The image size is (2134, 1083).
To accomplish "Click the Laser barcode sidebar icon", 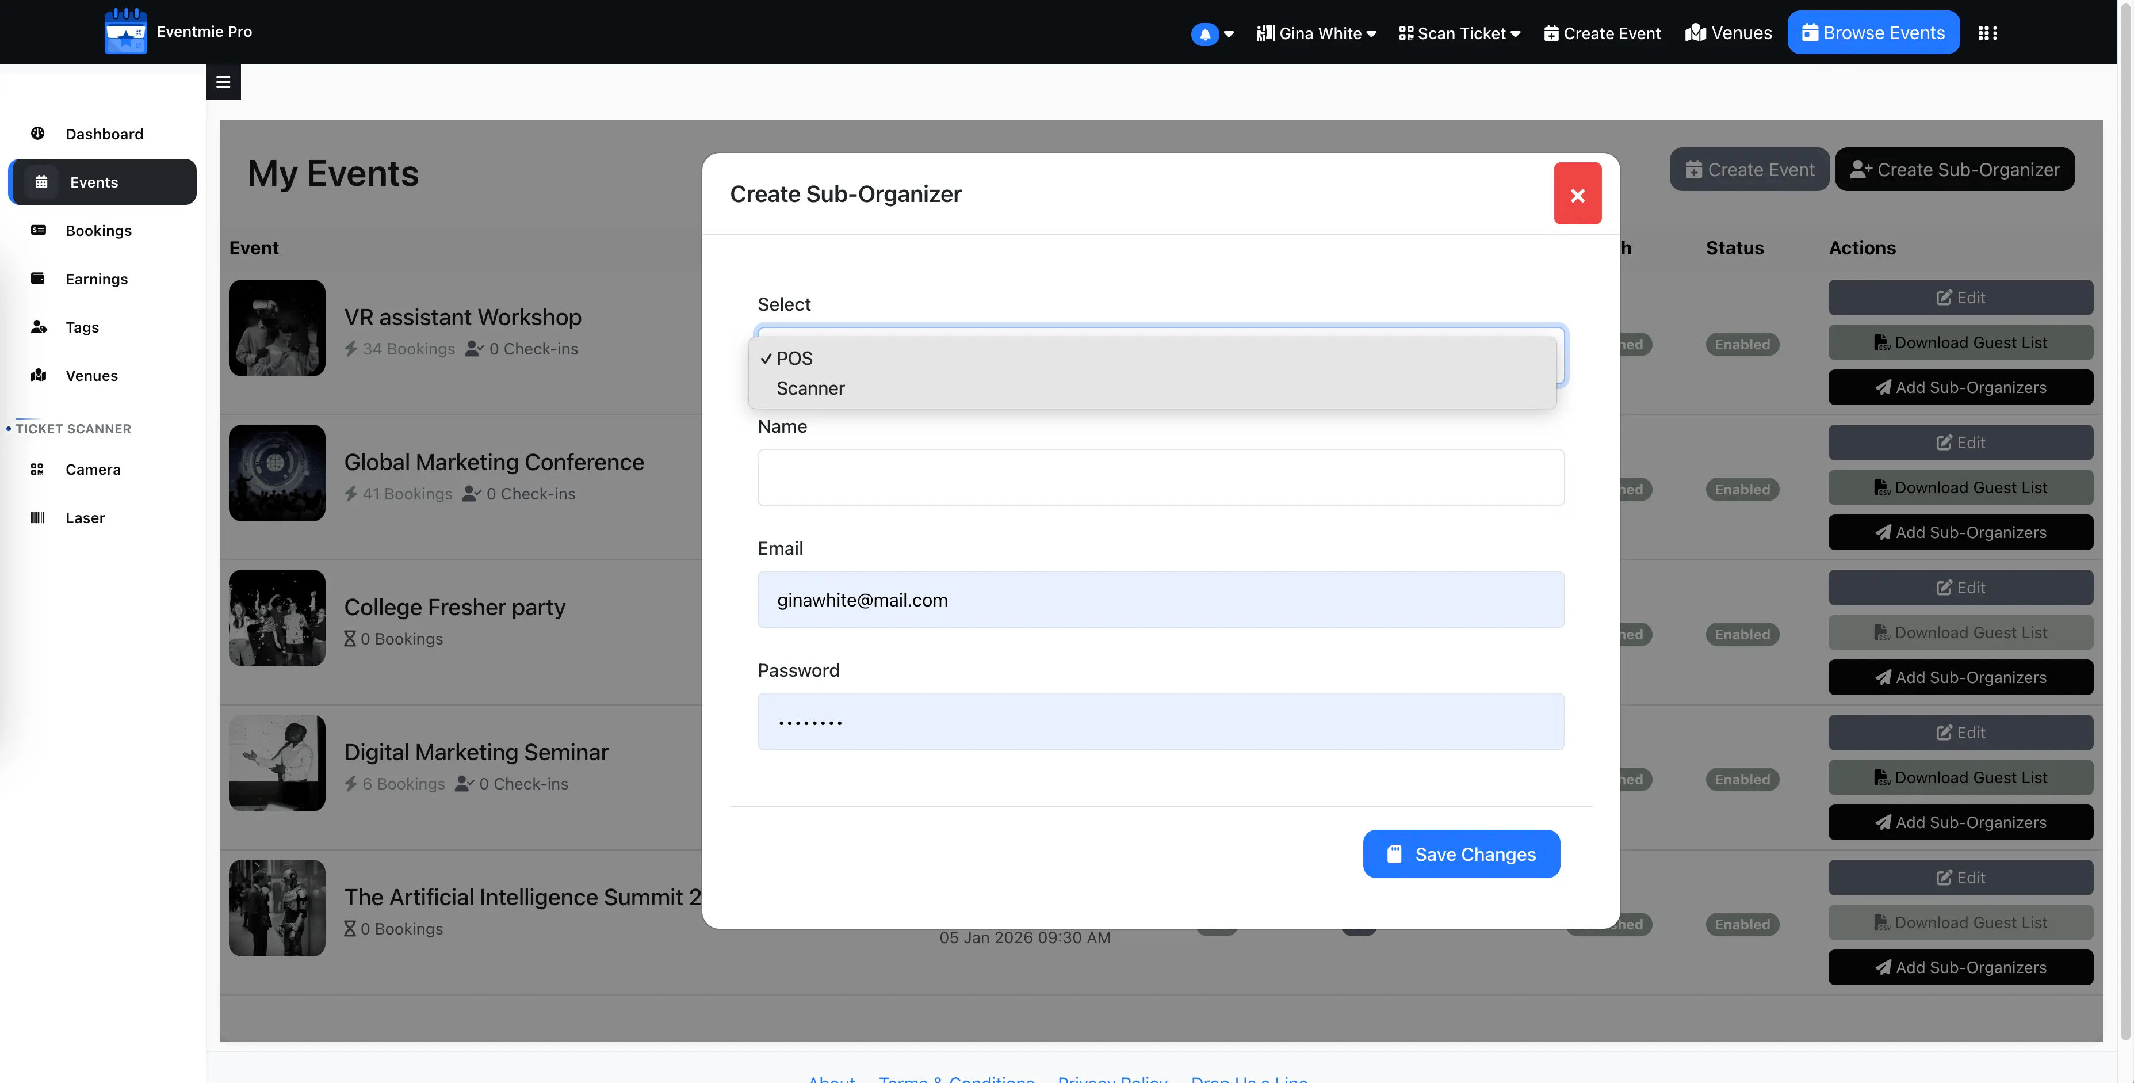I will [x=37, y=518].
